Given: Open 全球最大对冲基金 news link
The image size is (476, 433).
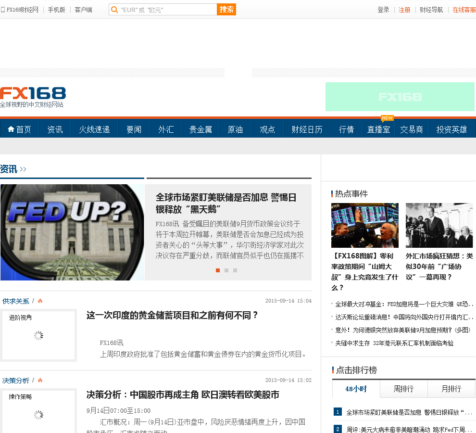Looking at the screenshot, I should (404, 304).
